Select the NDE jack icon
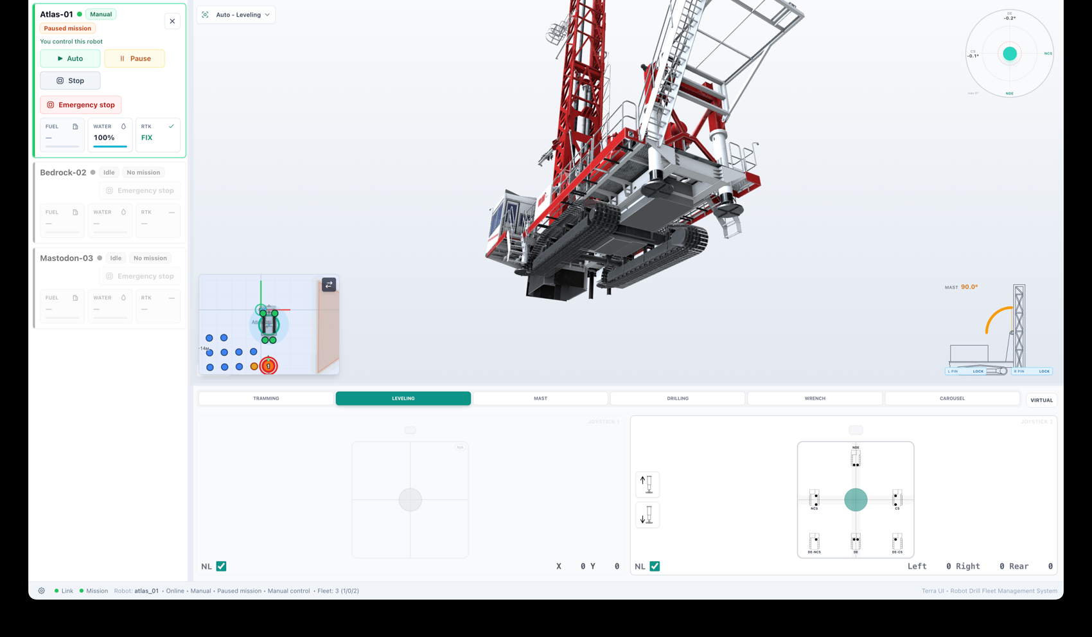Screen dimensions: 1092x637 [x=856, y=456]
